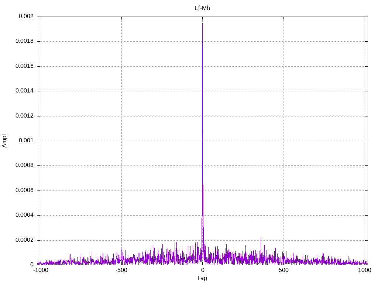378x283 pixels.
Task: Click the top of the central correlation peak
Action: (202, 23)
